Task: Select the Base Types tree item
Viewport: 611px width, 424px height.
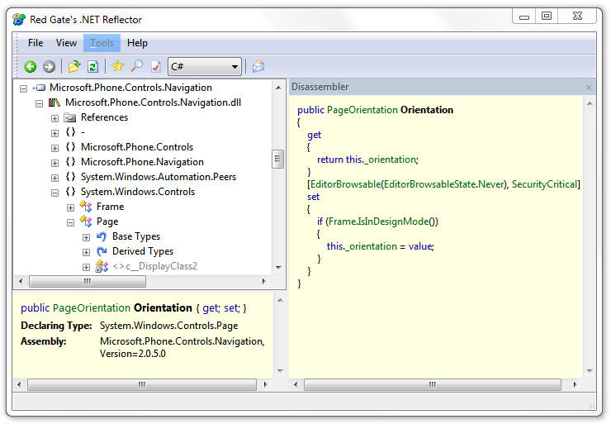Action: coord(136,236)
